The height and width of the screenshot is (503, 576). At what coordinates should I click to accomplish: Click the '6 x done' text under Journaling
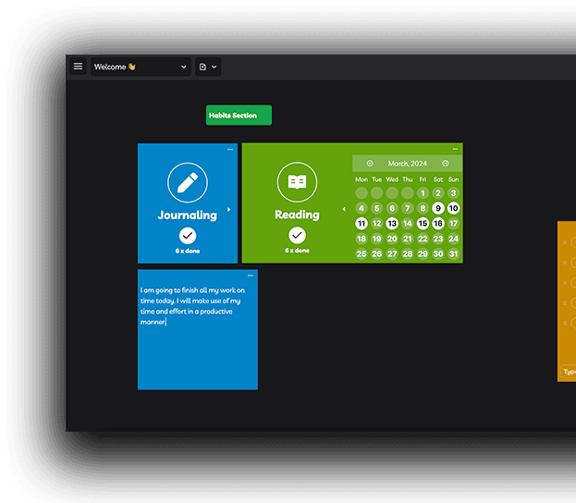click(188, 251)
